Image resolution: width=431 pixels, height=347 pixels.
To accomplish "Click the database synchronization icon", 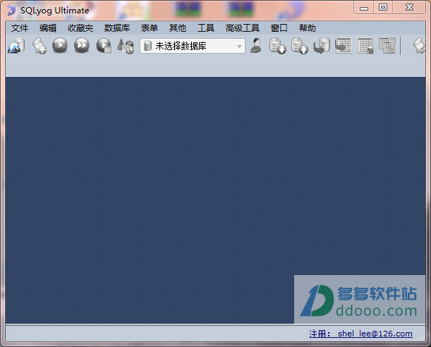I will point(322,46).
